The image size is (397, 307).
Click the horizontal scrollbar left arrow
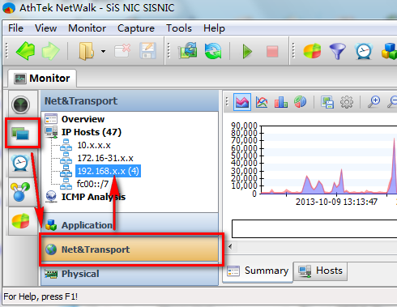click(230, 246)
